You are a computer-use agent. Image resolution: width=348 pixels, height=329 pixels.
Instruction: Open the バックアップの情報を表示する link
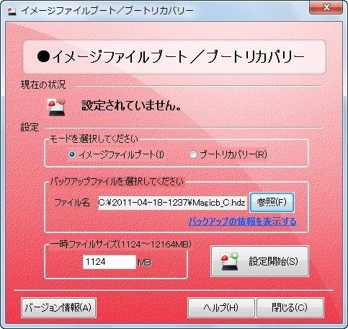pyautogui.click(x=243, y=221)
